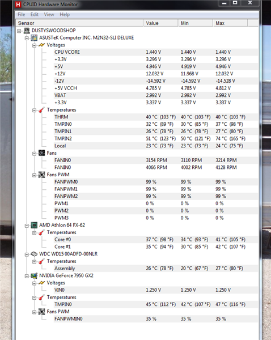Collapse the NVIDIA GeForce 7950 GX2 node
The width and height of the screenshot is (271, 340).
click(27, 276)
